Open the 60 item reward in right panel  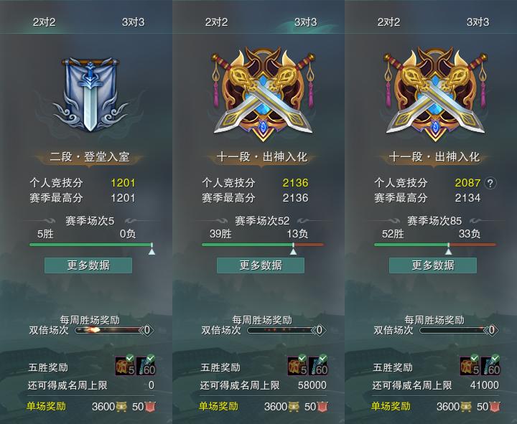pos(490,366)
